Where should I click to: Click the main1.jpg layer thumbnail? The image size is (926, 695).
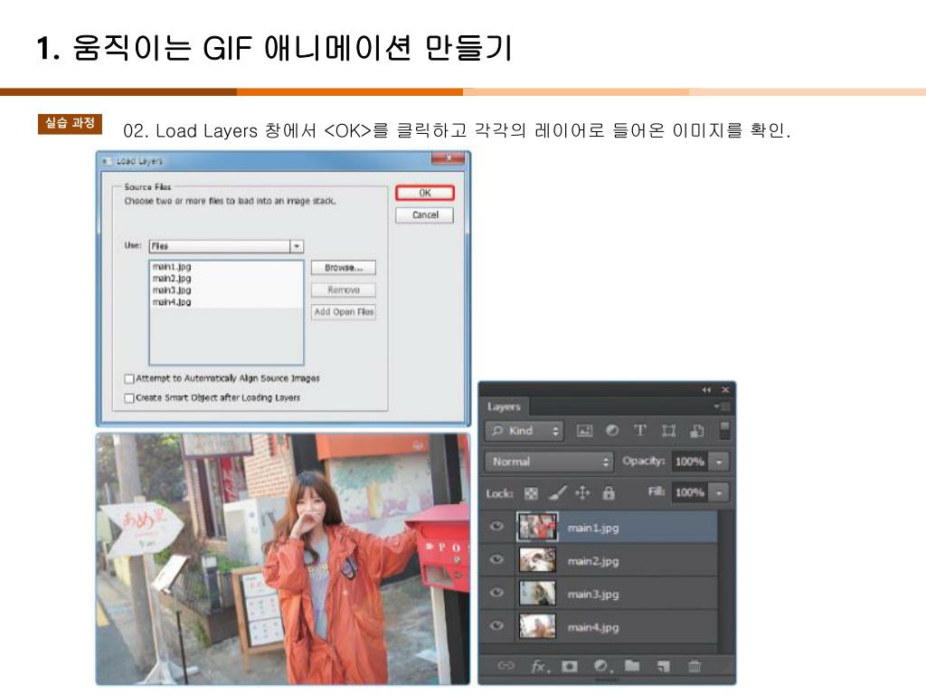coord(537,527)
